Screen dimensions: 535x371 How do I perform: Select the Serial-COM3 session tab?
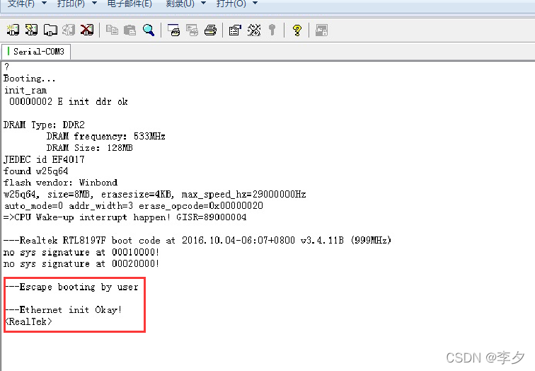coord(36,52)
